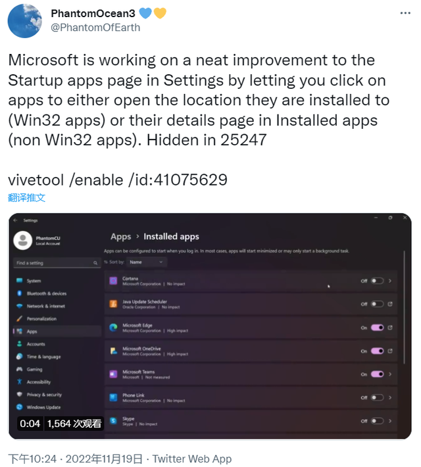Expand Phone Link details chevron
Screen dimensions: 421x467
point(391,397)
